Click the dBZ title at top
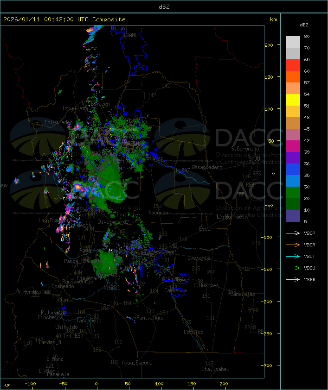The width and height of the screenshot is (328, 390). (x=164, y=6)
